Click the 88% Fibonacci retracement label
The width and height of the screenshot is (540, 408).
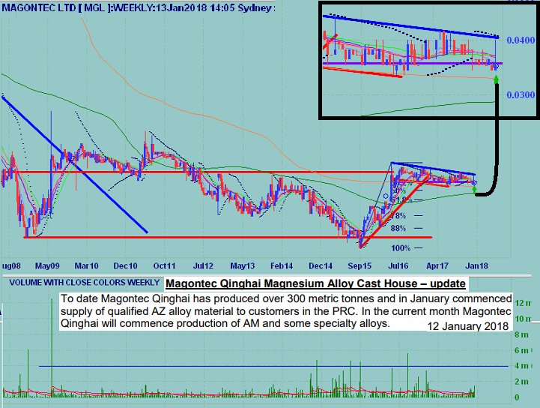coord(398,228)
